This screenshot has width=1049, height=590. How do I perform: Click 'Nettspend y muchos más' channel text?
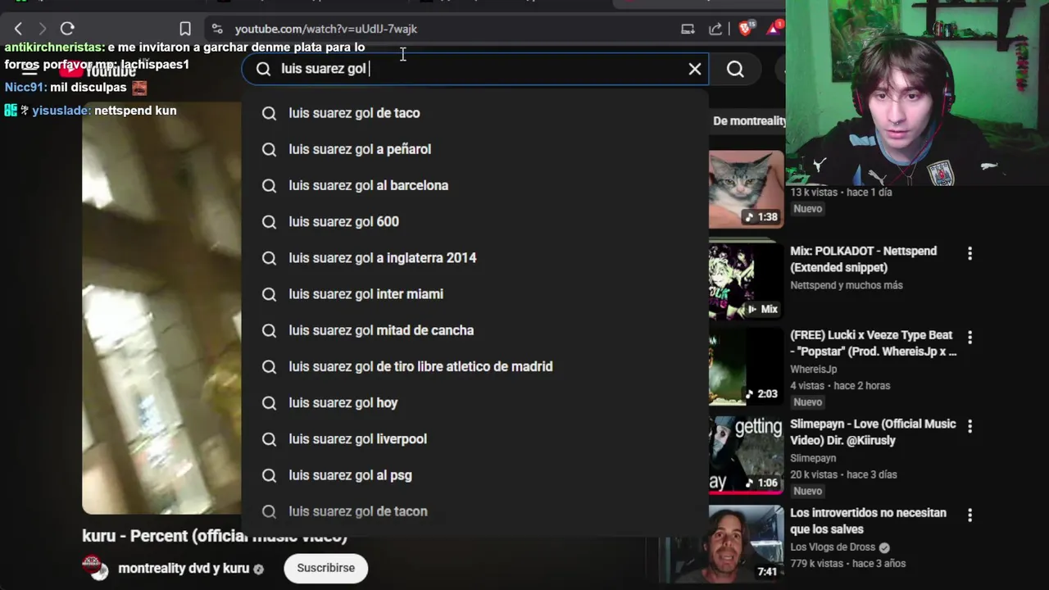(847, 285)
